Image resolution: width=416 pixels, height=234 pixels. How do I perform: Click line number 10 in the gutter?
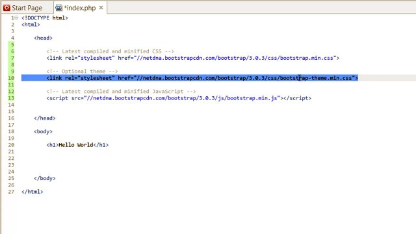click(11, 78)
